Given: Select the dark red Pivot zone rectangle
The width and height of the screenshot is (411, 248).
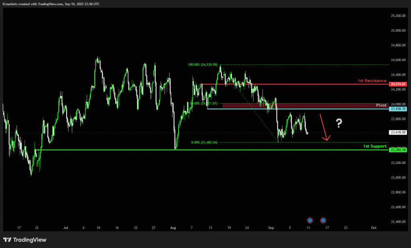Looking at the screenshot, I should (305, 106).
